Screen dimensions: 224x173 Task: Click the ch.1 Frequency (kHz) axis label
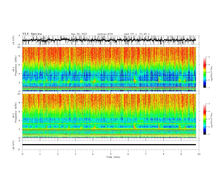coord(15,65)
